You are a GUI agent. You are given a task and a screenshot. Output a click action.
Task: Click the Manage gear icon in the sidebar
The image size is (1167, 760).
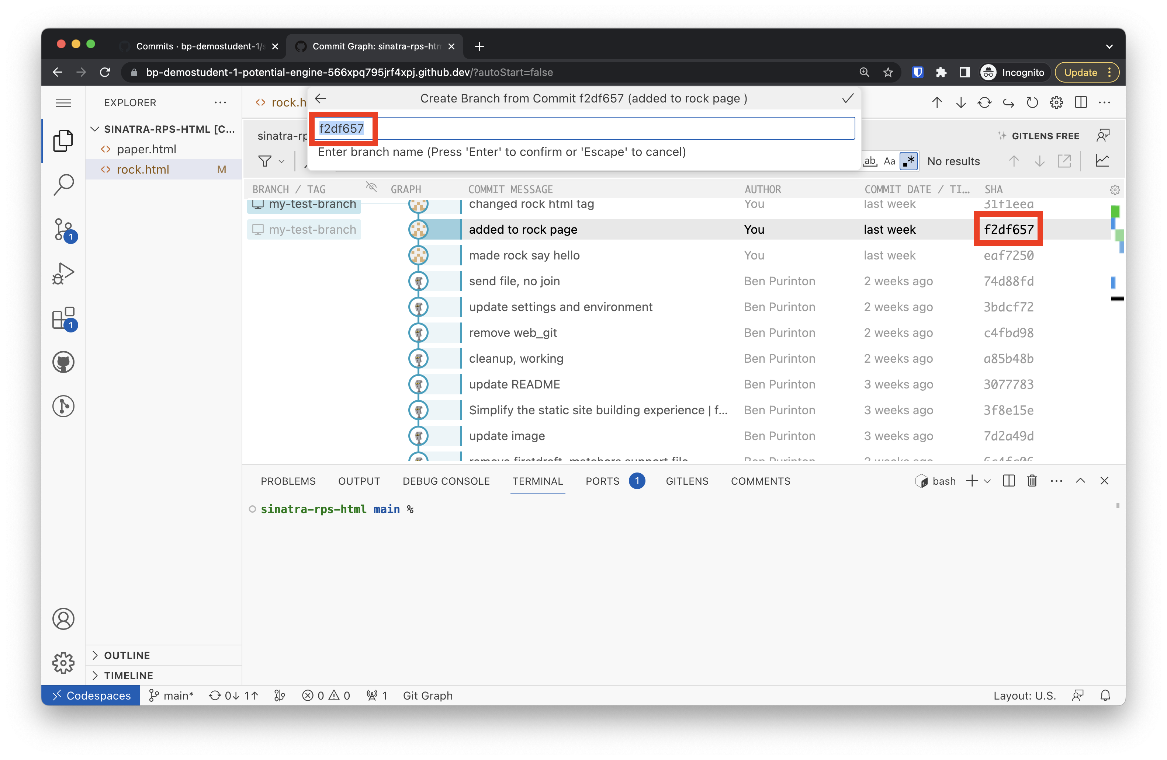63,662
